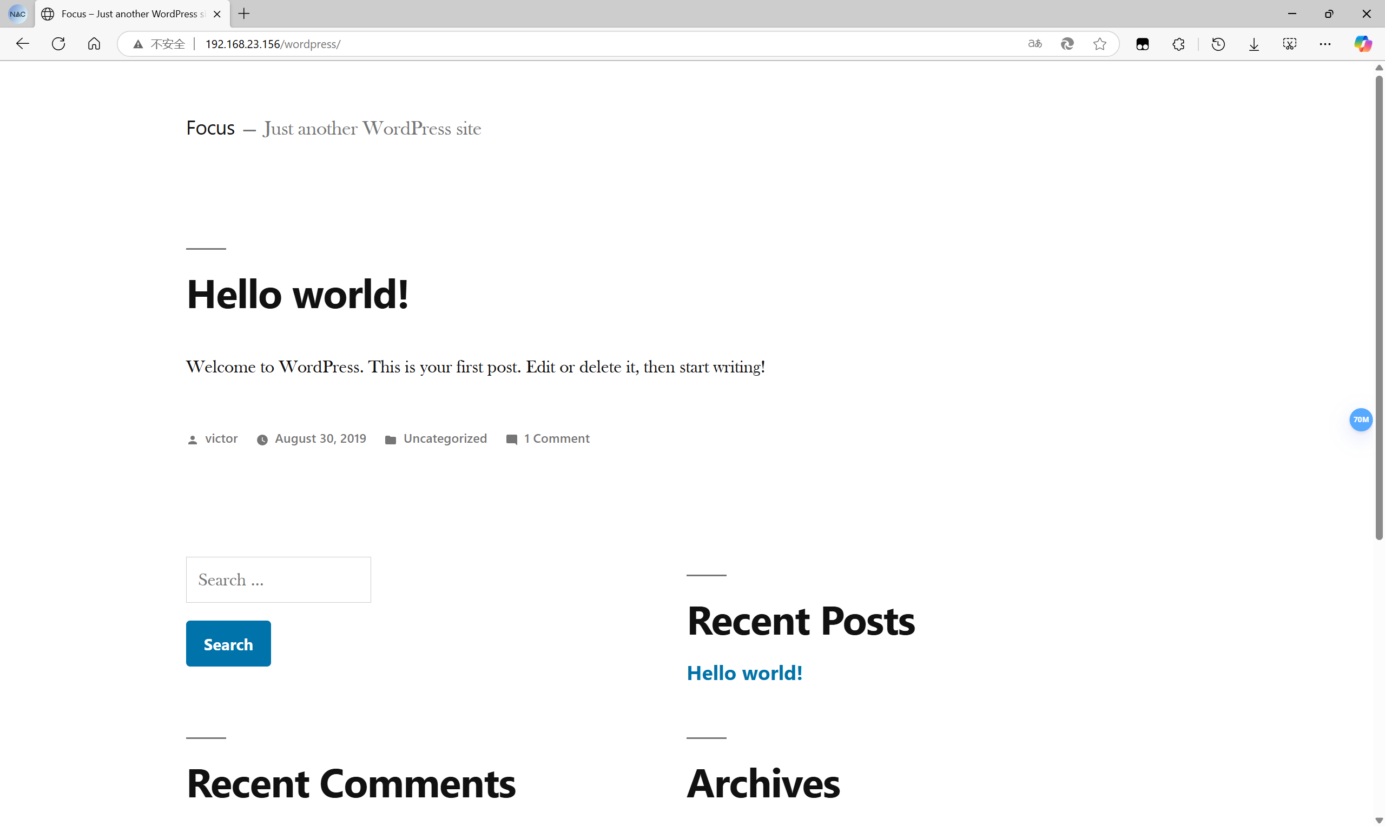
Task: Click the address bar URL
Action: click(273, 44)
